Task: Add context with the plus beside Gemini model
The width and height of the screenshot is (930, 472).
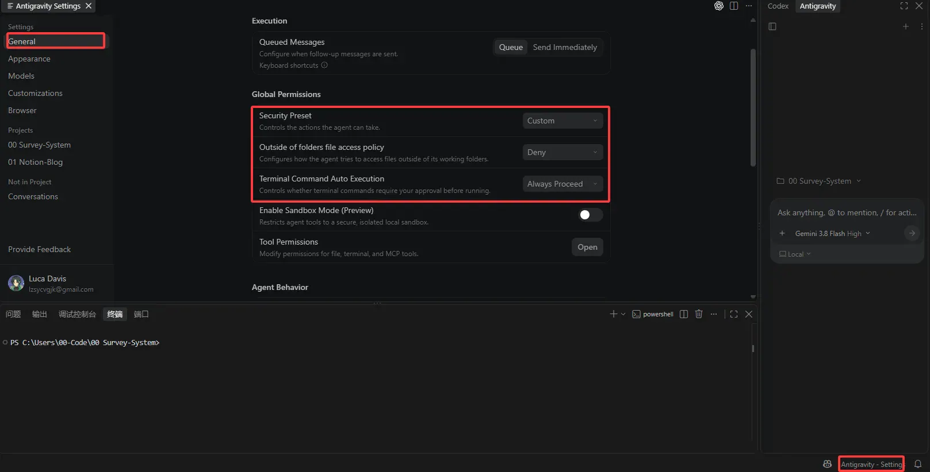Action: [782, 233]
